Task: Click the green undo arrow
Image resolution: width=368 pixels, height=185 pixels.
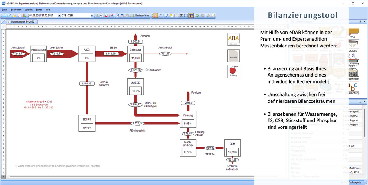Action: pyautogui.click(x=198, y=16)
